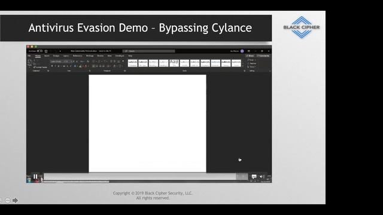Expand the Styles gallery arrow

(x=243, y=66)
